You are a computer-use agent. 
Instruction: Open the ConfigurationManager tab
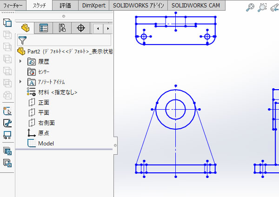62,28
